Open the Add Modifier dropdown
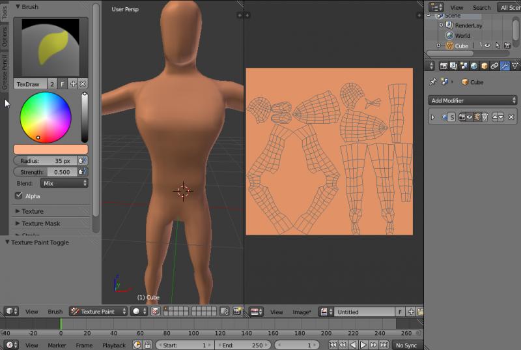 point(473,100)
